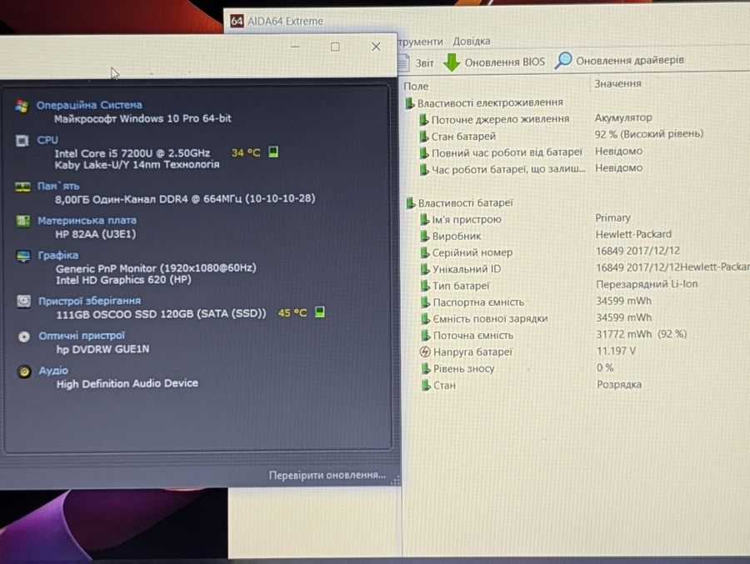Click the resize grip beside Перевірити оновлення
The height and width of the screenshot is (564, 750).
pyautogui.click(x=395, y=481)
